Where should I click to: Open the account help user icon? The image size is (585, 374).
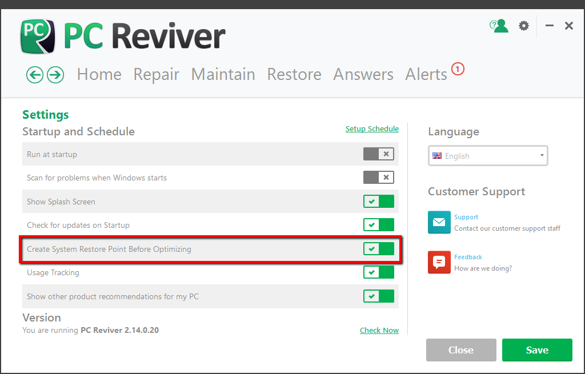pyautogui.click(x=499, y=26)
